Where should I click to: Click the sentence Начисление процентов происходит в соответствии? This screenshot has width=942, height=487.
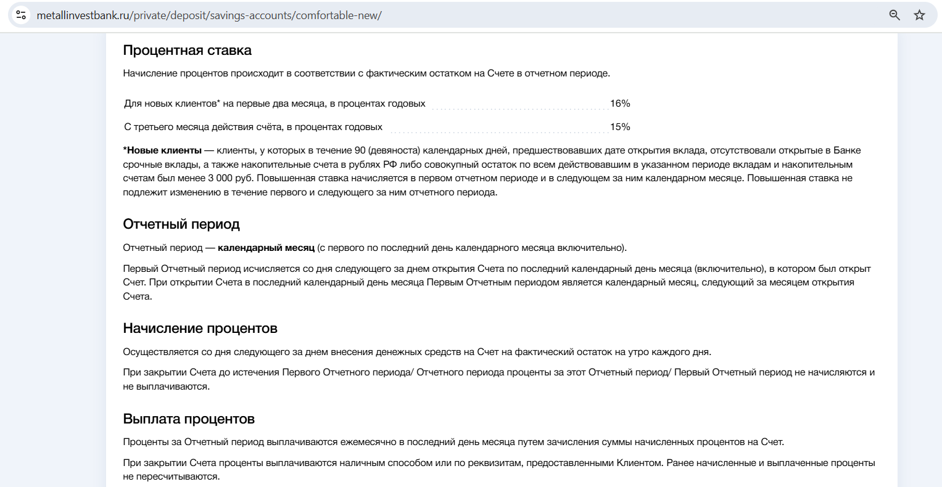(x=366, y=73)
